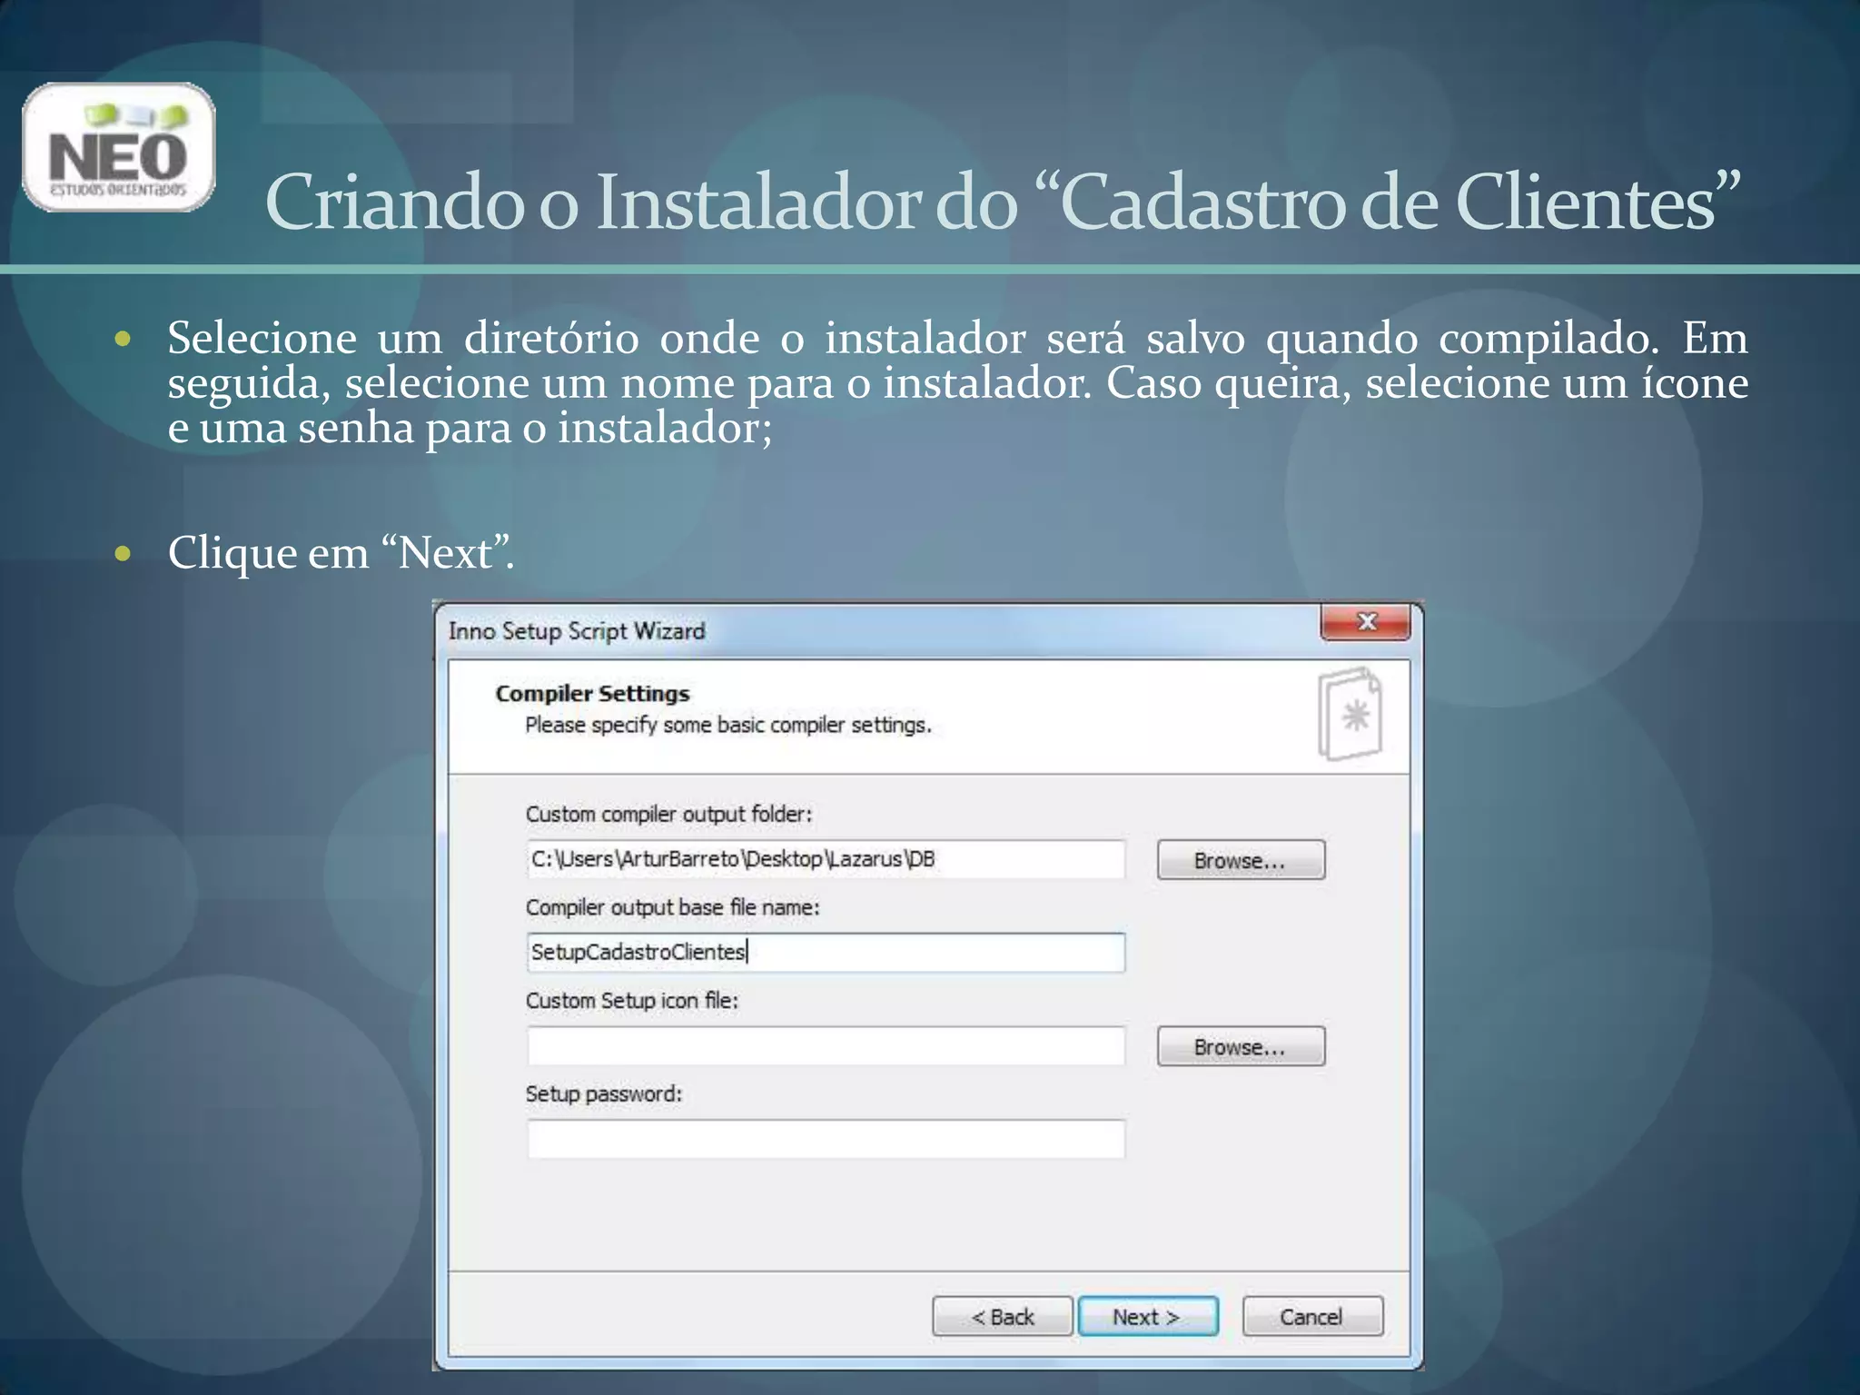Viewport: 1860px width, 1395px height.
Task: Click the wizard script page icon
Action: click(1350, 714)
